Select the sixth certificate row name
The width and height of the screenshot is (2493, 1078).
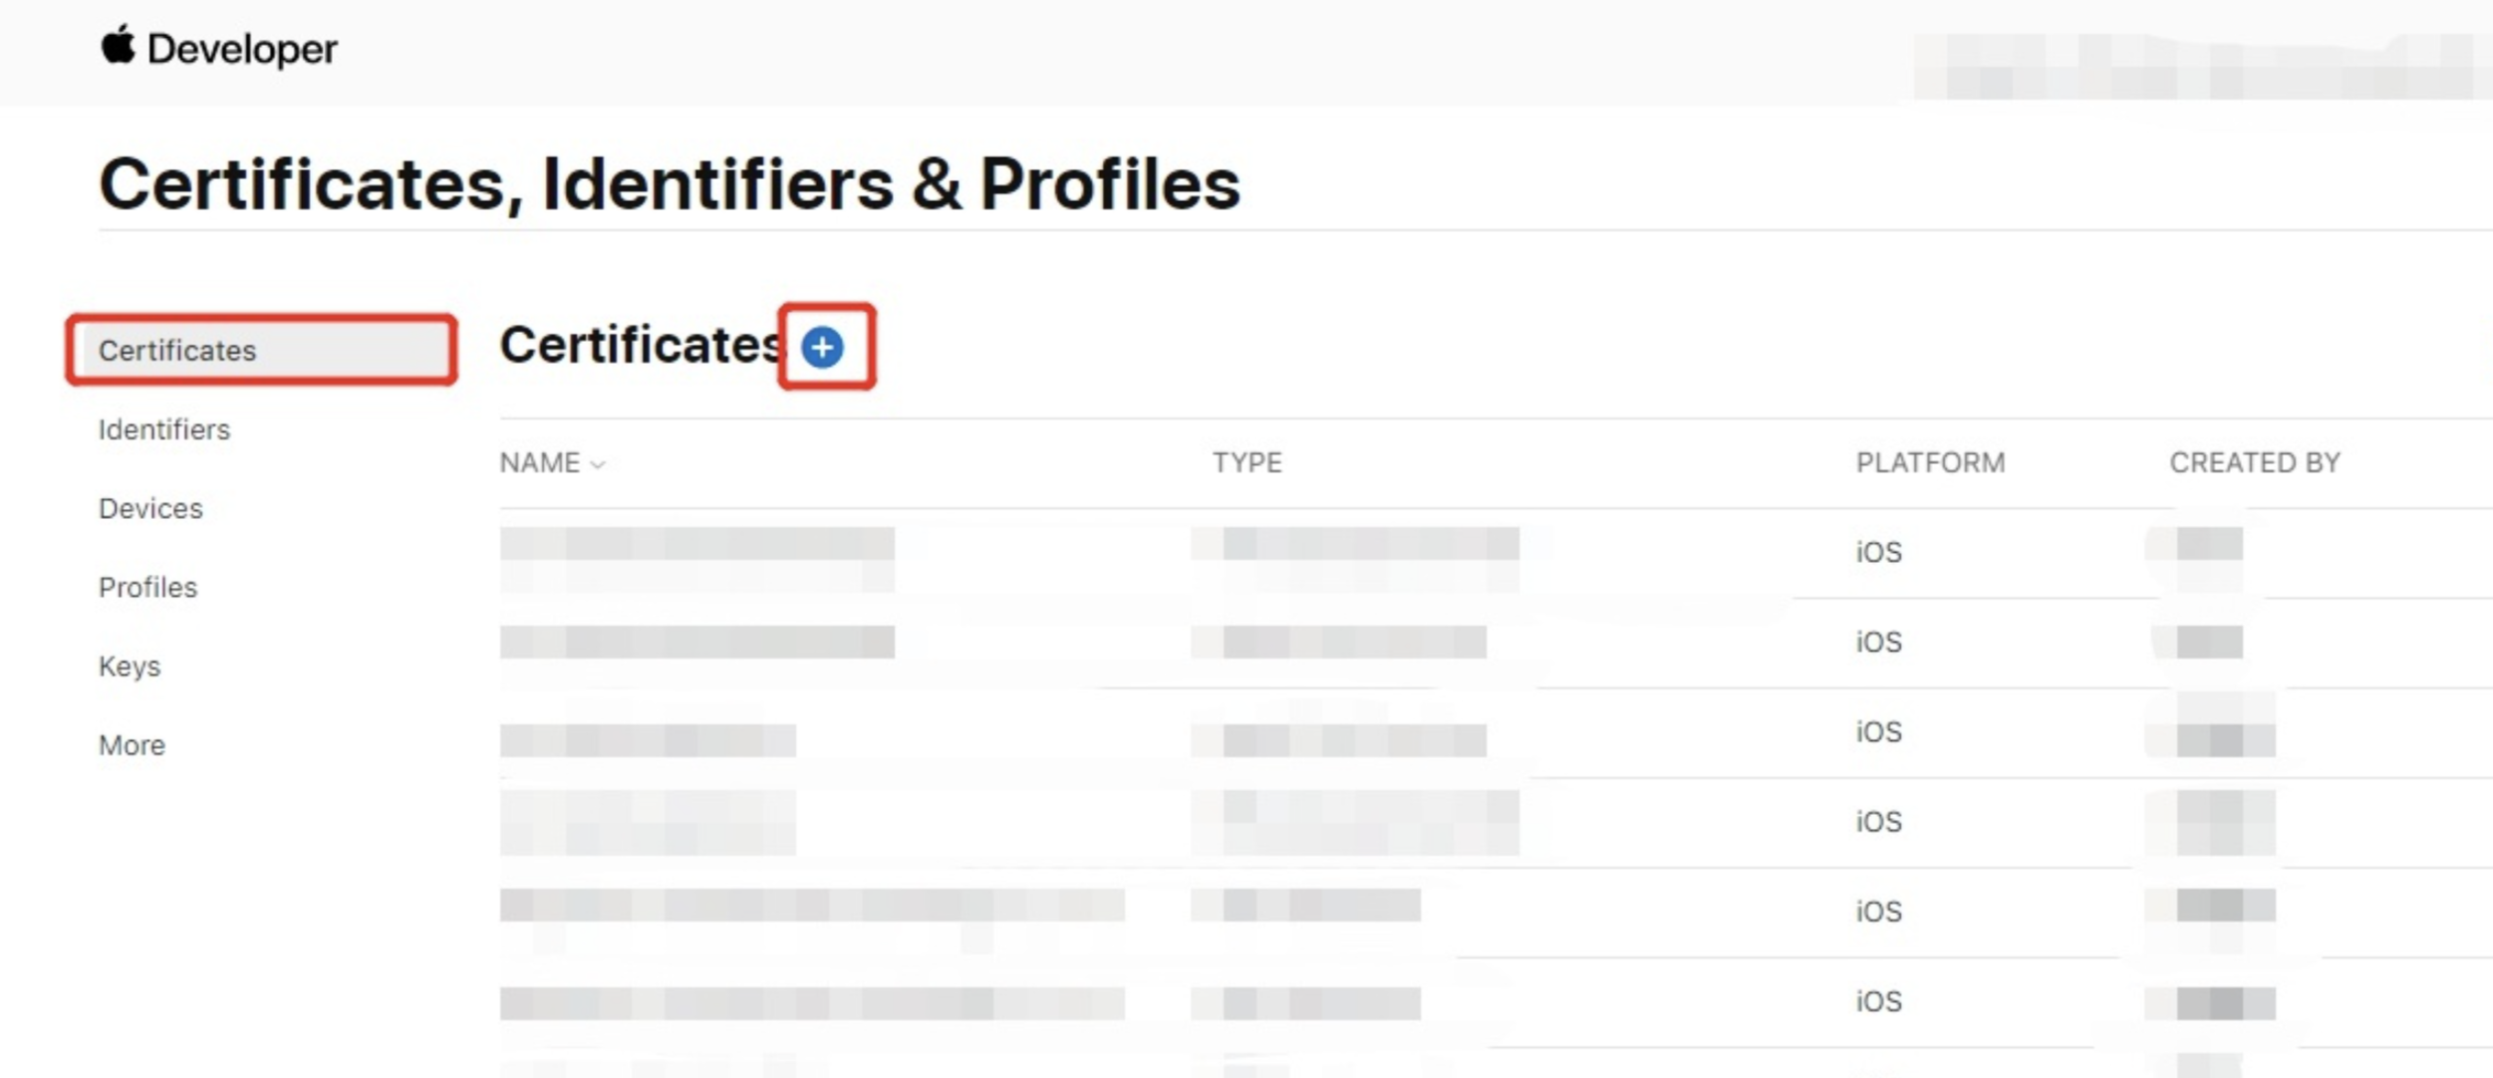click(812, 1003)
